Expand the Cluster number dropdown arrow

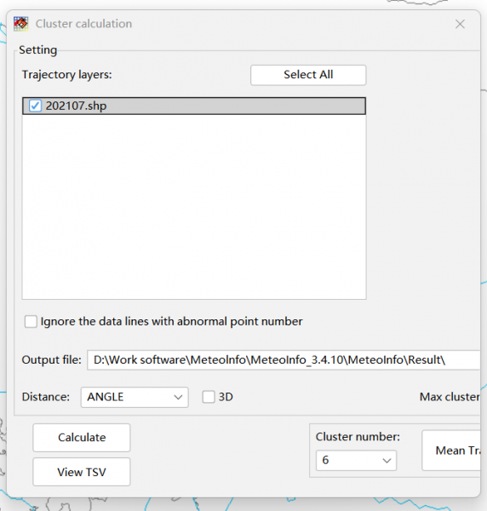[x=387, y=461]
